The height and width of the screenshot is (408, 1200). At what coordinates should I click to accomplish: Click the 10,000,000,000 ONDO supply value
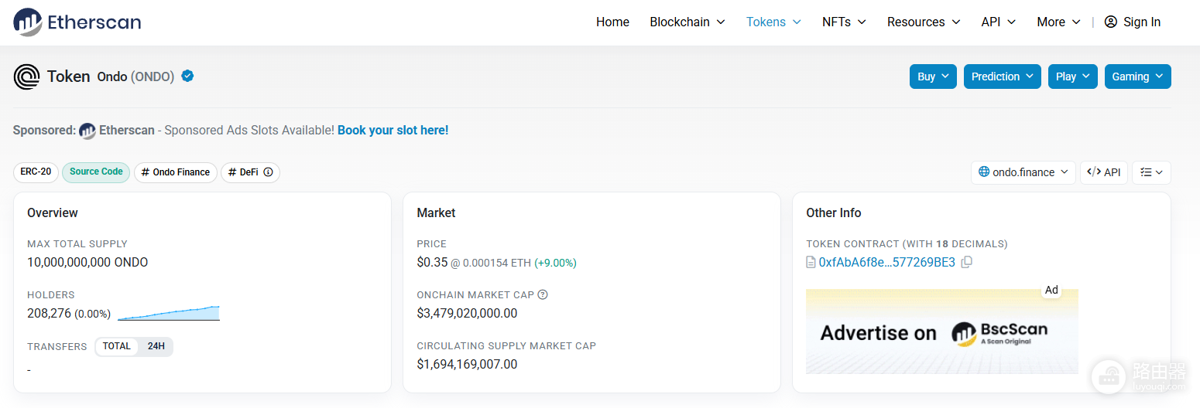pos(87,262)
